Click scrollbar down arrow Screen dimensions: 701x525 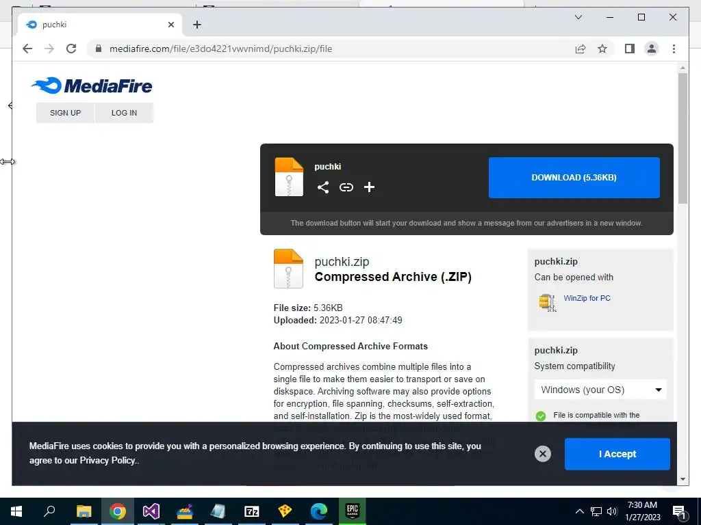[683, 479]
